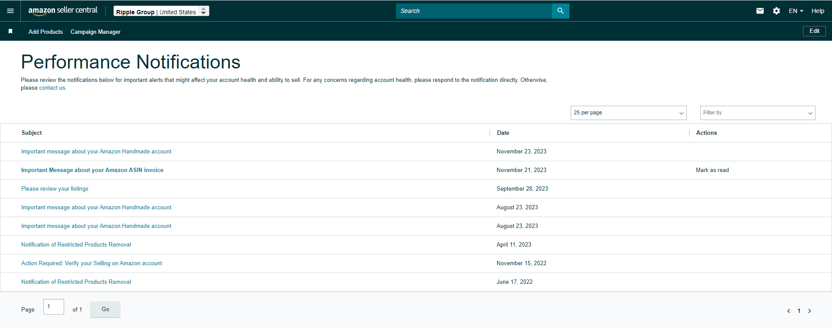Open Add Products from the favorites bar
The image size is (832, 328).
coord(45,32)
